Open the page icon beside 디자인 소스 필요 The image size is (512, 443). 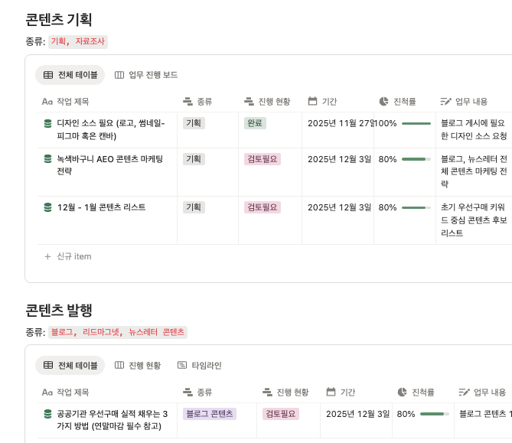(47, 123)
